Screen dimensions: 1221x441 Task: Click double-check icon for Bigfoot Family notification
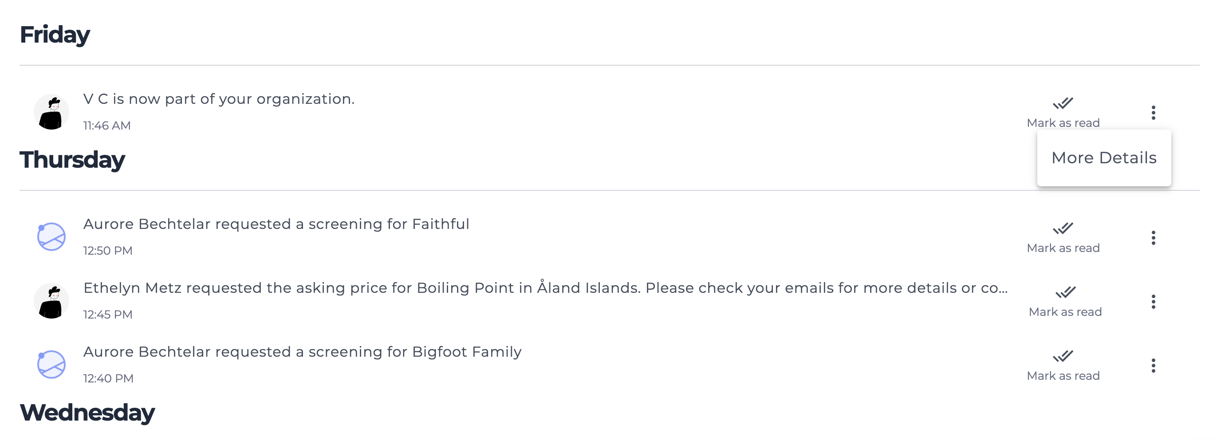click(1063, 356)
